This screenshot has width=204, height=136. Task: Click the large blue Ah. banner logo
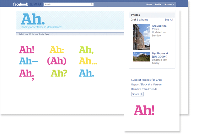pos(33,19)
